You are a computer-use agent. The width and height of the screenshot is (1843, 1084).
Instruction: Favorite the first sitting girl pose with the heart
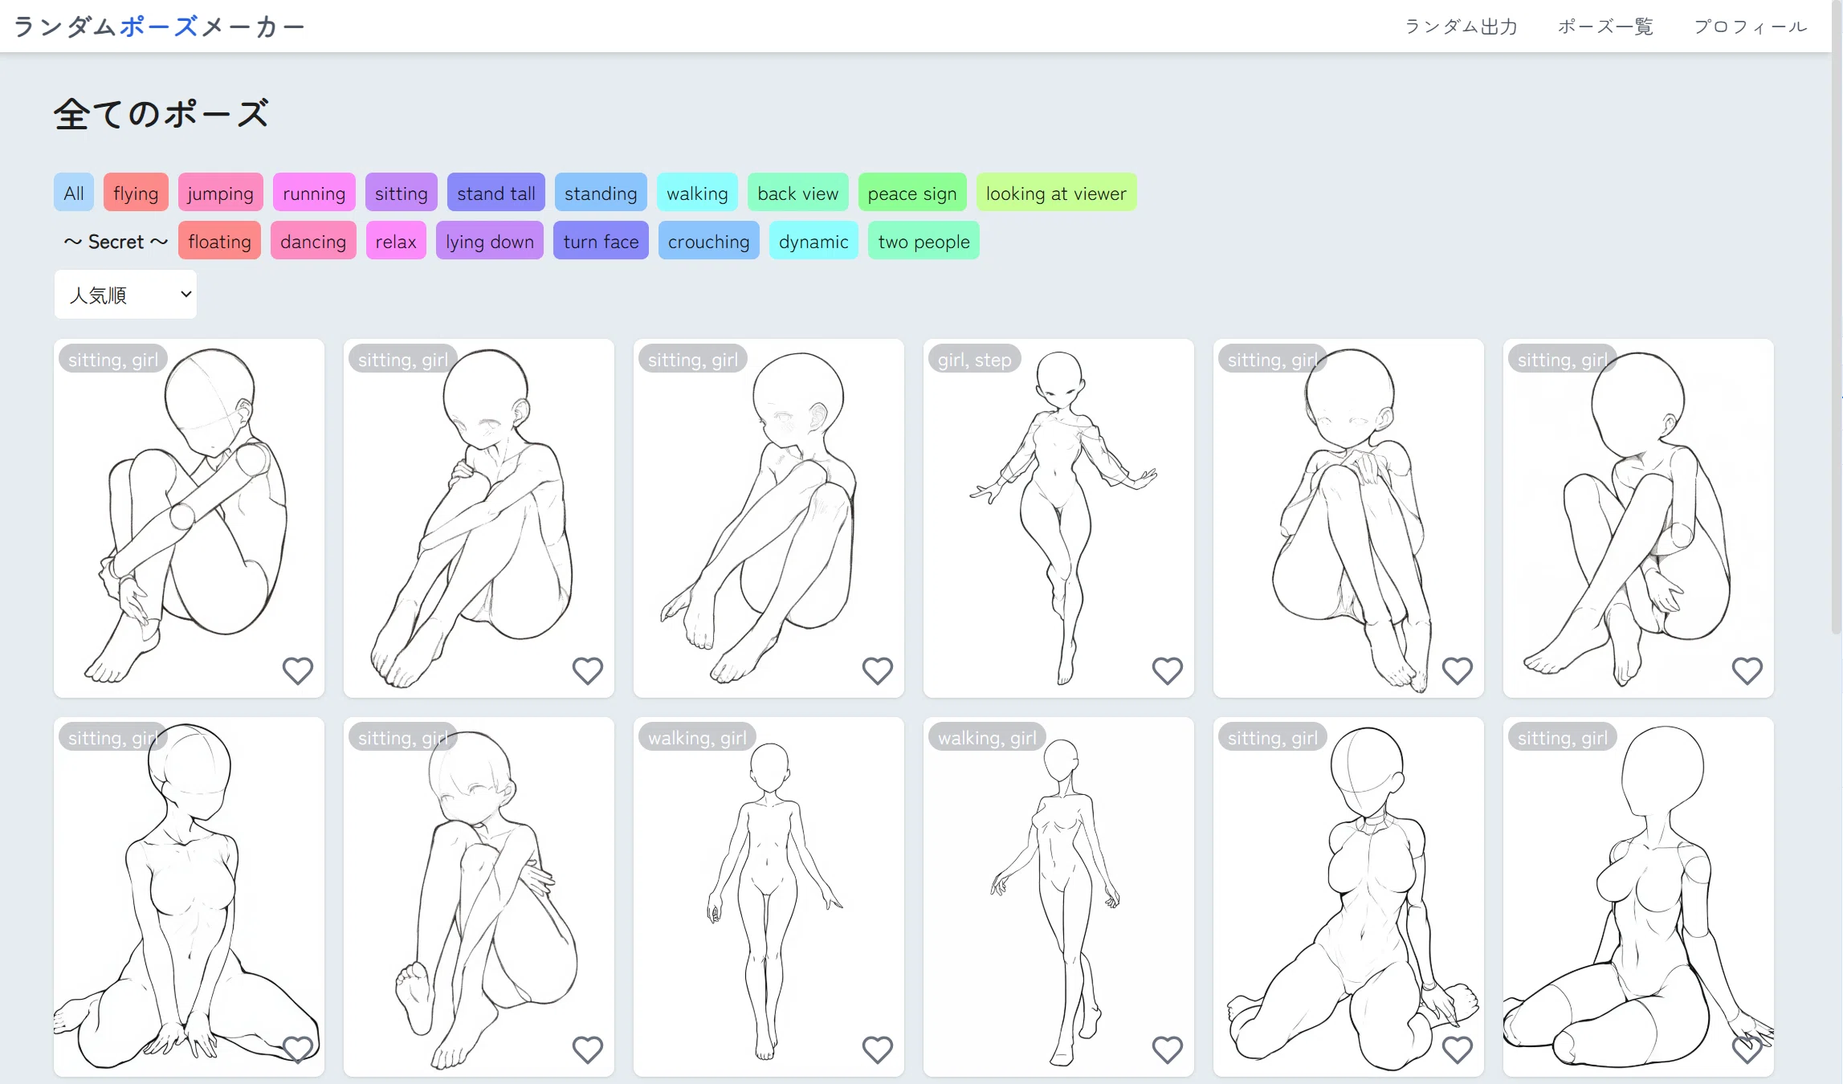pos(297,670)
